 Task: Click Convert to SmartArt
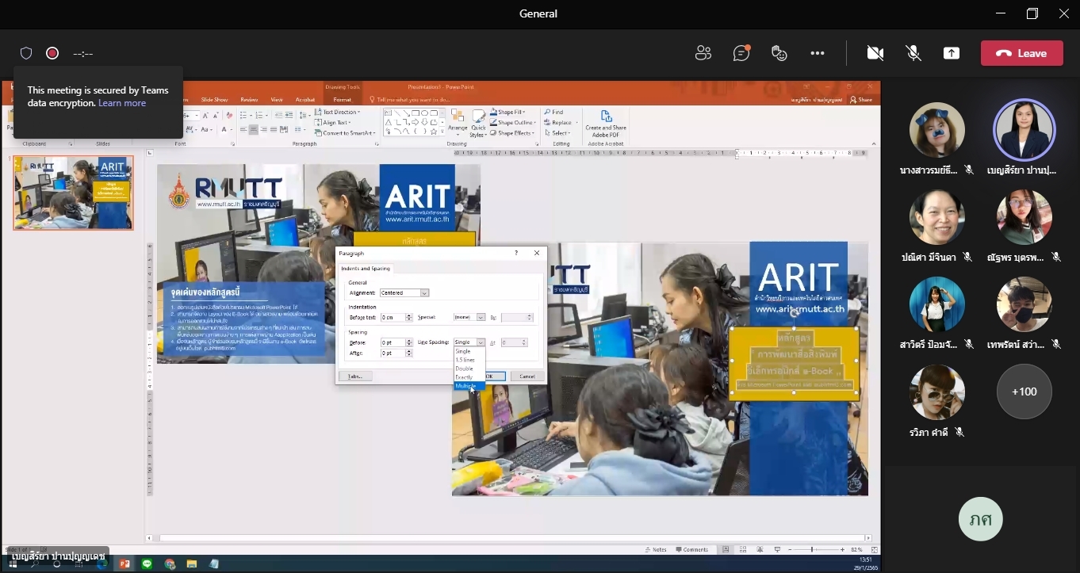click(346, 133)
